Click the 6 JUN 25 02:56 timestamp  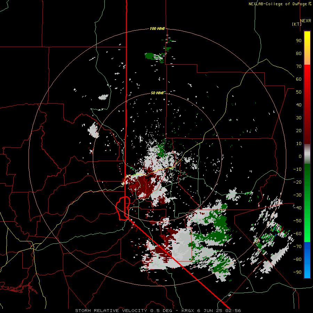coord(219,311)
